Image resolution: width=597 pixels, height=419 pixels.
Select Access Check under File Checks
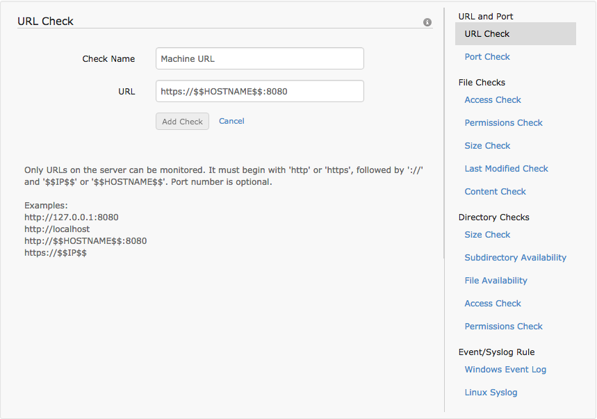click(493, 100)
